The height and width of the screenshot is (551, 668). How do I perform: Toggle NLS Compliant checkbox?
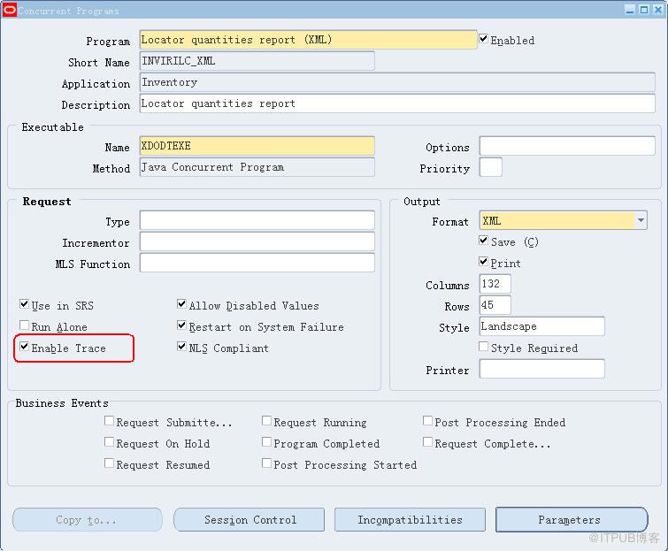pos(182,348)
